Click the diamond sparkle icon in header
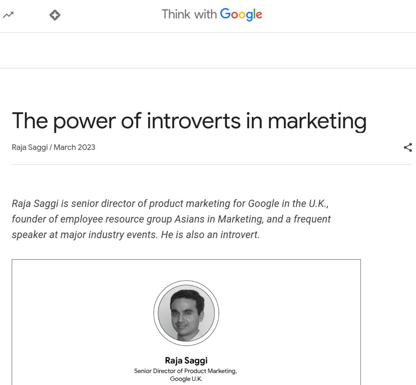 point(55,15)
